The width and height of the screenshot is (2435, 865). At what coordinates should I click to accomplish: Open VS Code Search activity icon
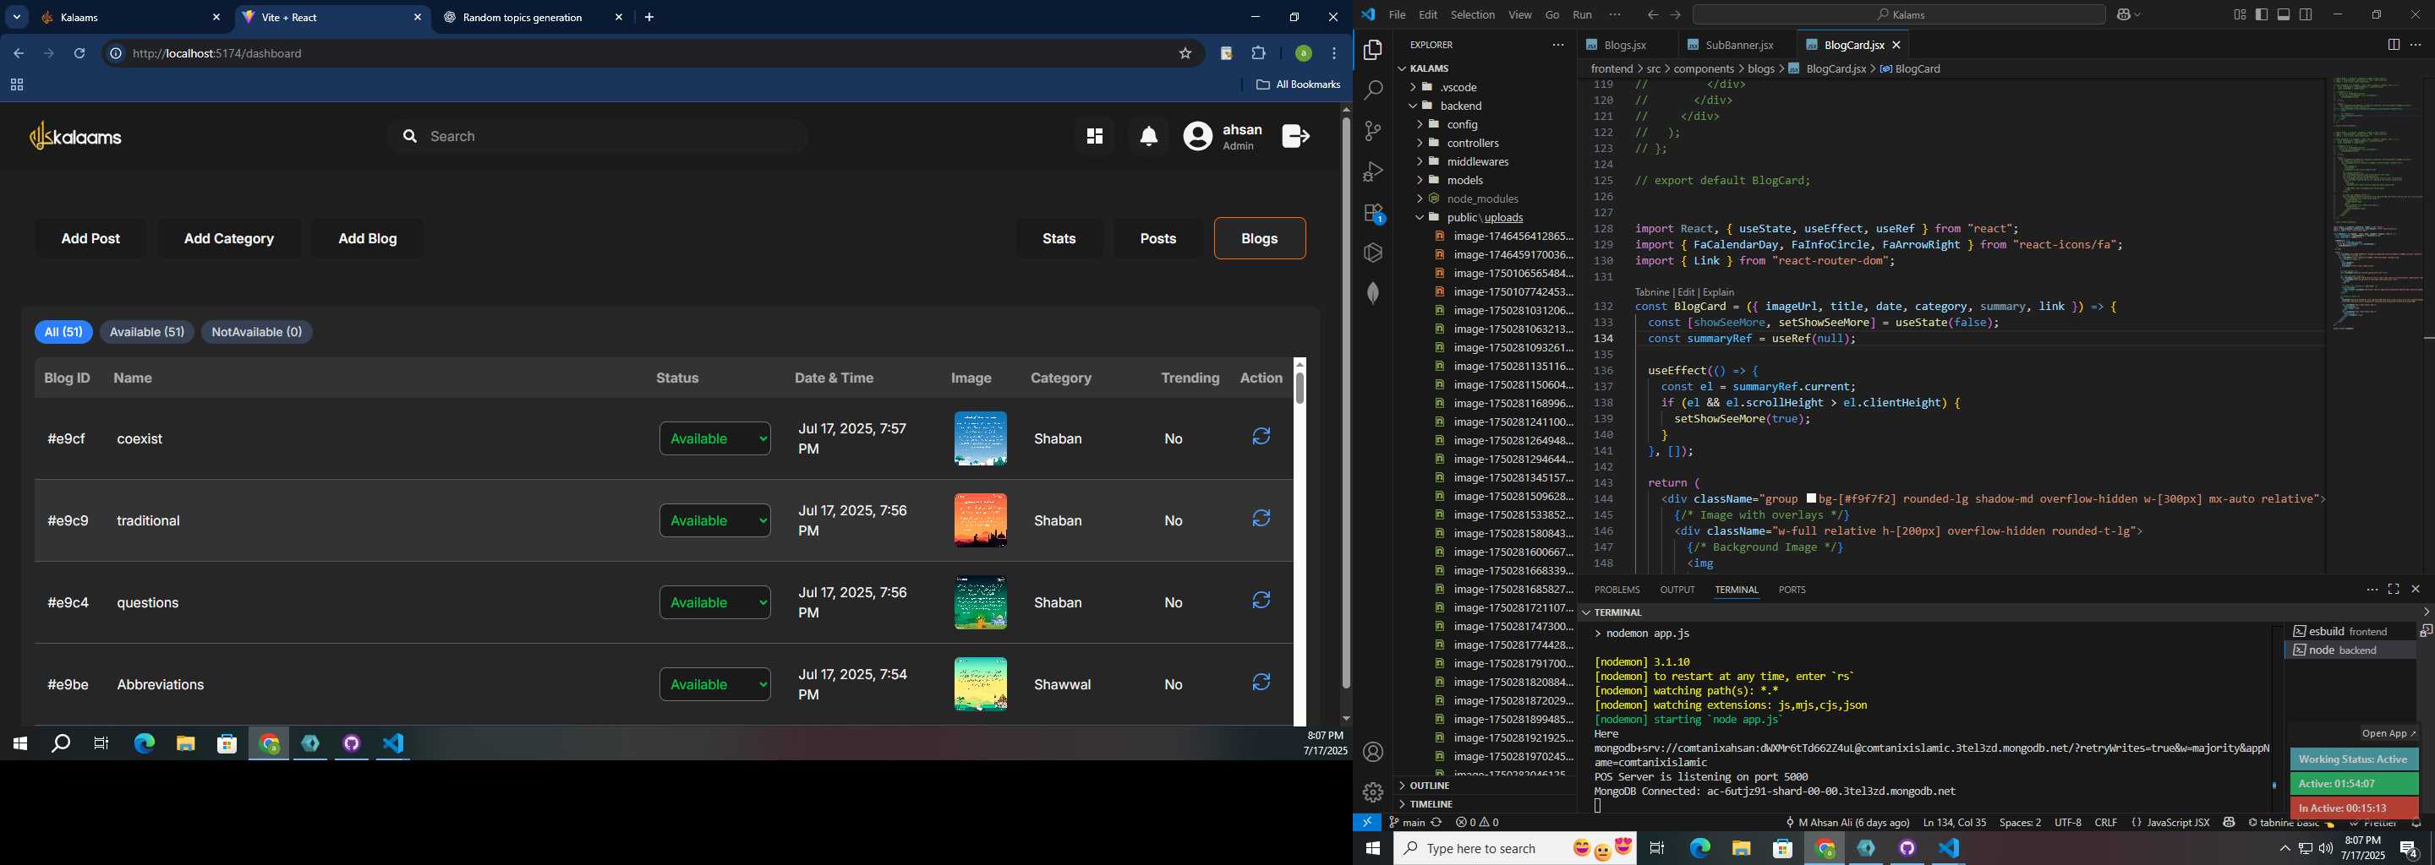coord(1372,90)
